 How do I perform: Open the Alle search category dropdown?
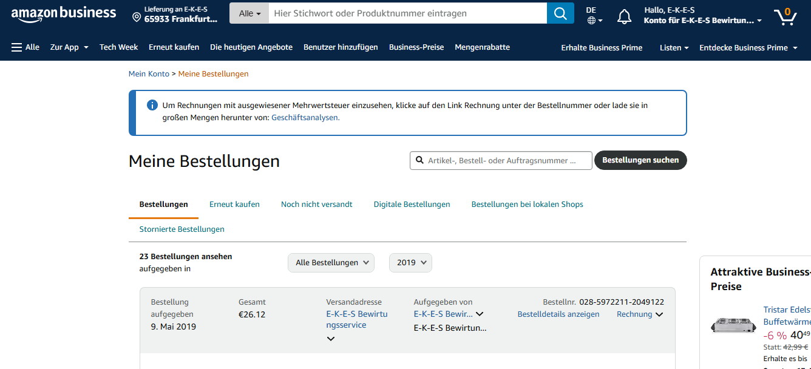(249, 13)
